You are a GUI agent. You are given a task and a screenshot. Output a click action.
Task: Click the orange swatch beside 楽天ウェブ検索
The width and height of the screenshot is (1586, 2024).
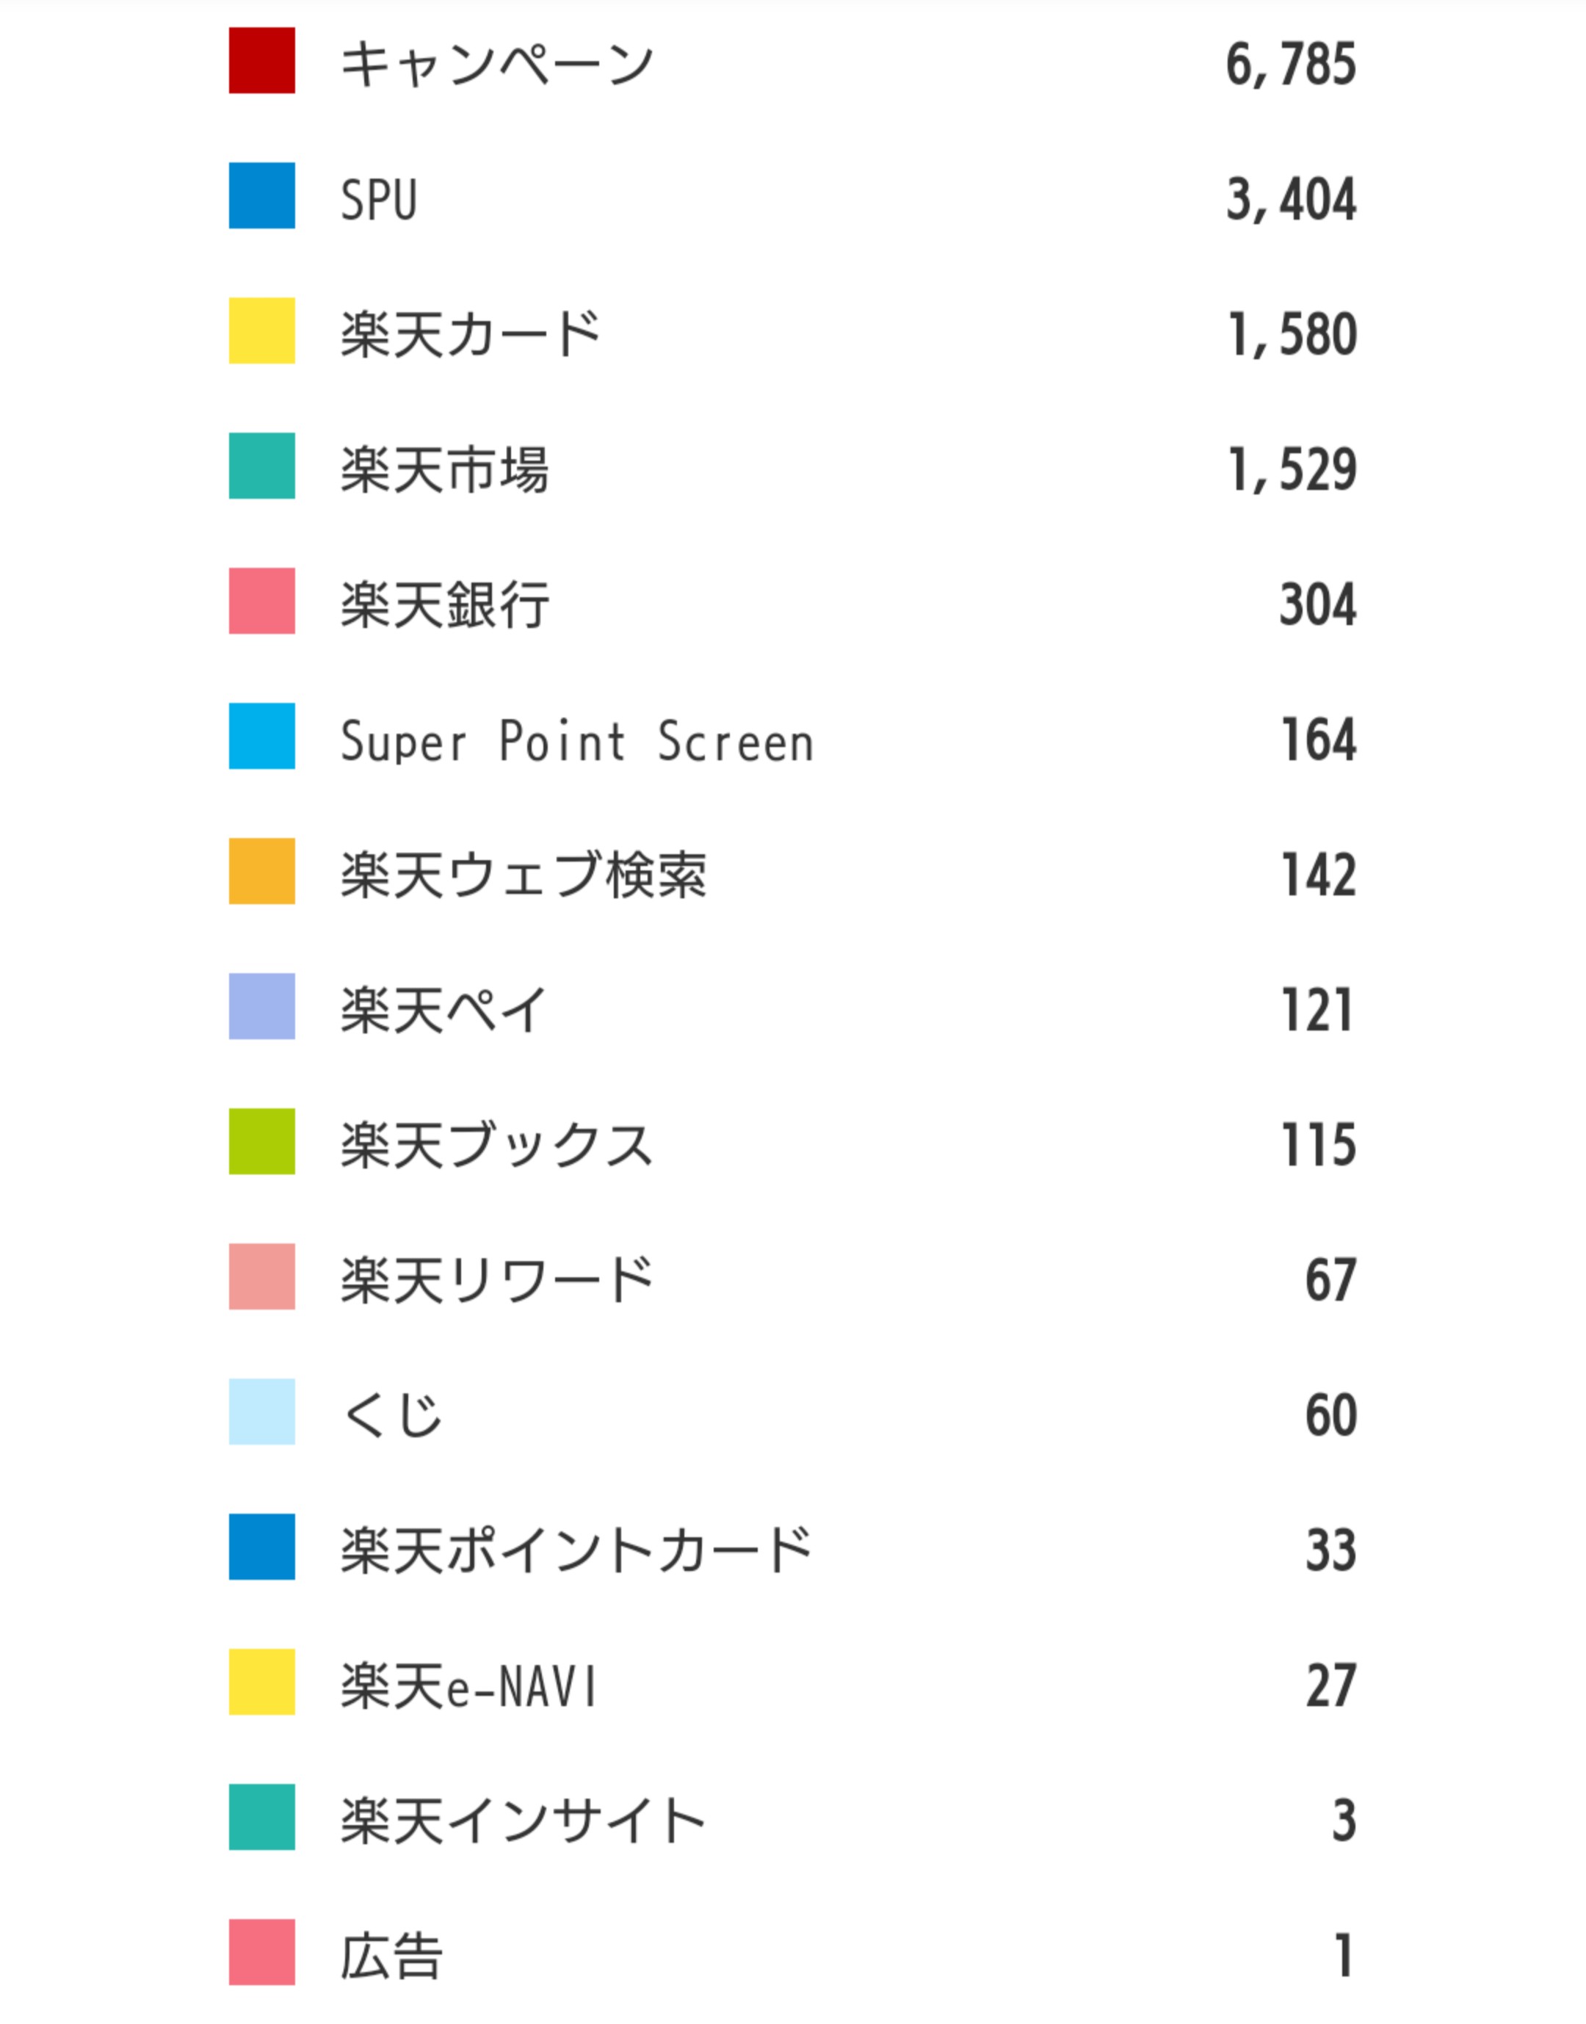tap(262, 871)
